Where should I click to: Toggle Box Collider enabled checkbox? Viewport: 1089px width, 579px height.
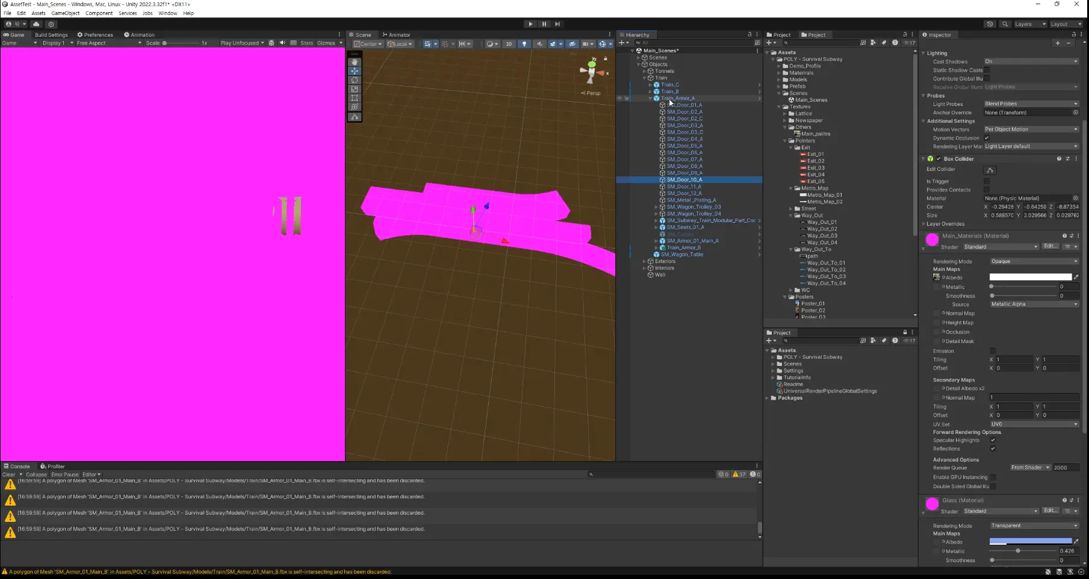pyautogui.click(x=939, y=159)
